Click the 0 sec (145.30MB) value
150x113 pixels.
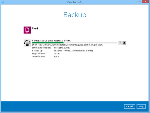[62, 48]
